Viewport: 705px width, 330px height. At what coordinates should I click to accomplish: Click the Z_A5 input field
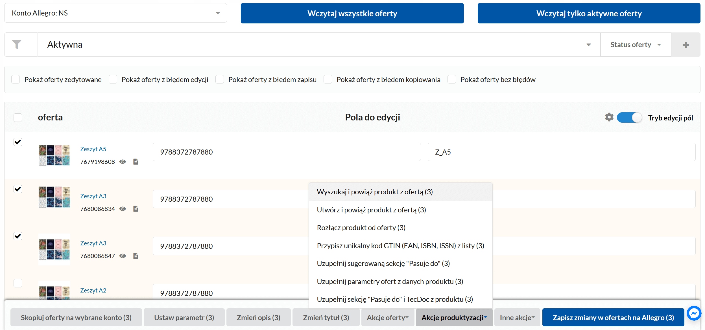point(561,152)
